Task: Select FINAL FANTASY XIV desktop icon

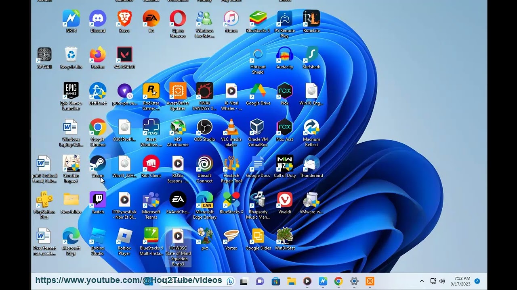Action: 204,97
